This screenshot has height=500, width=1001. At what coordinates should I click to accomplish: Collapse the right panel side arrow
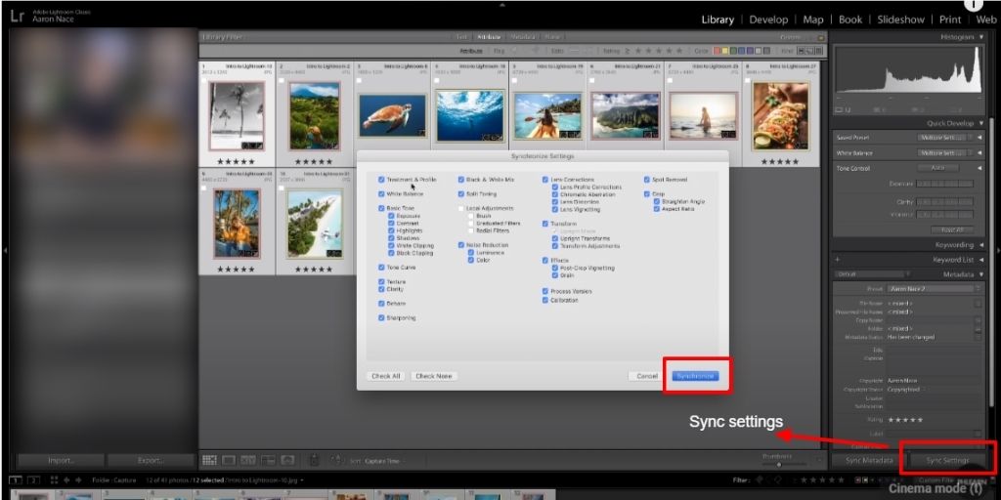pos(996,251)
